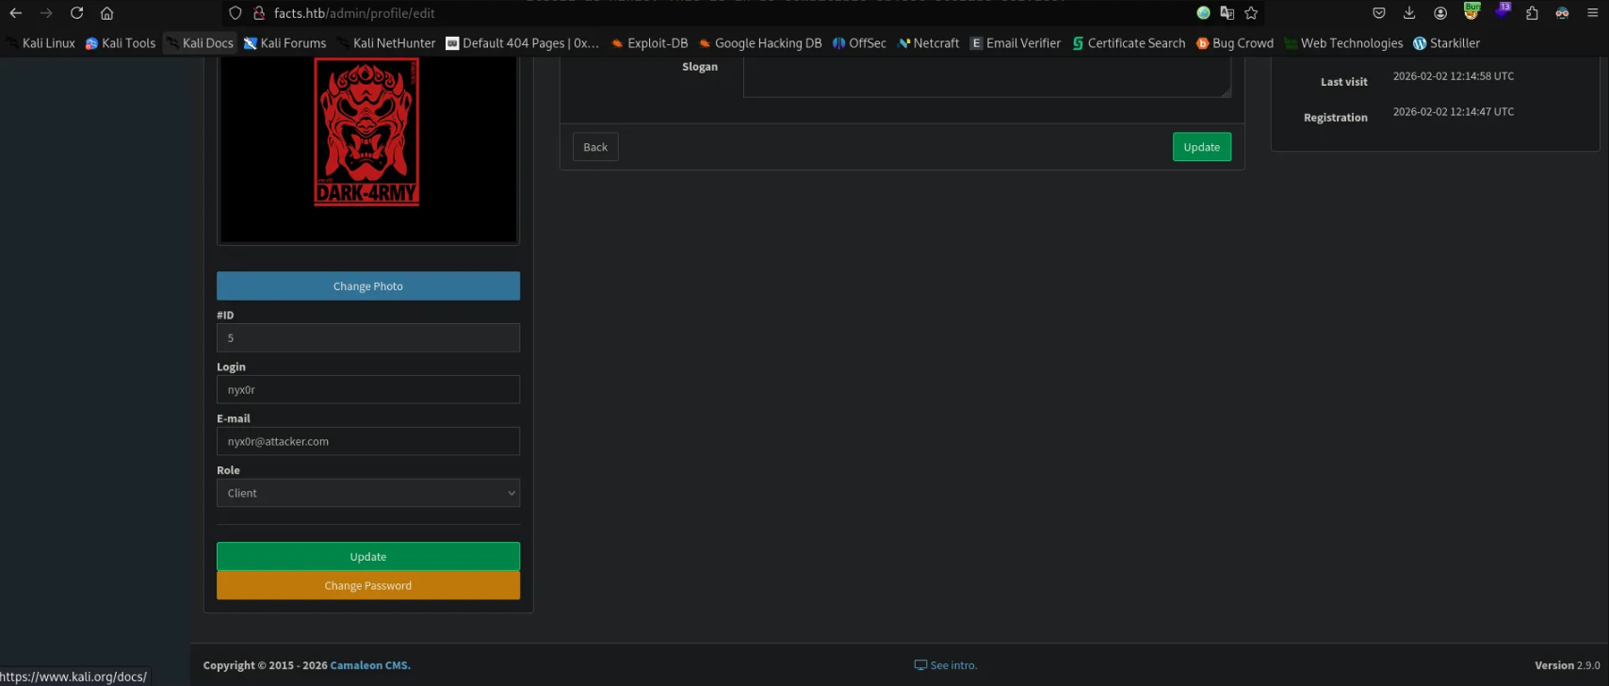Image resolution: width=1609 pixels, height=686 pixels.
Task: Open the Firefox account icon
Action: tap(1440, 13)
